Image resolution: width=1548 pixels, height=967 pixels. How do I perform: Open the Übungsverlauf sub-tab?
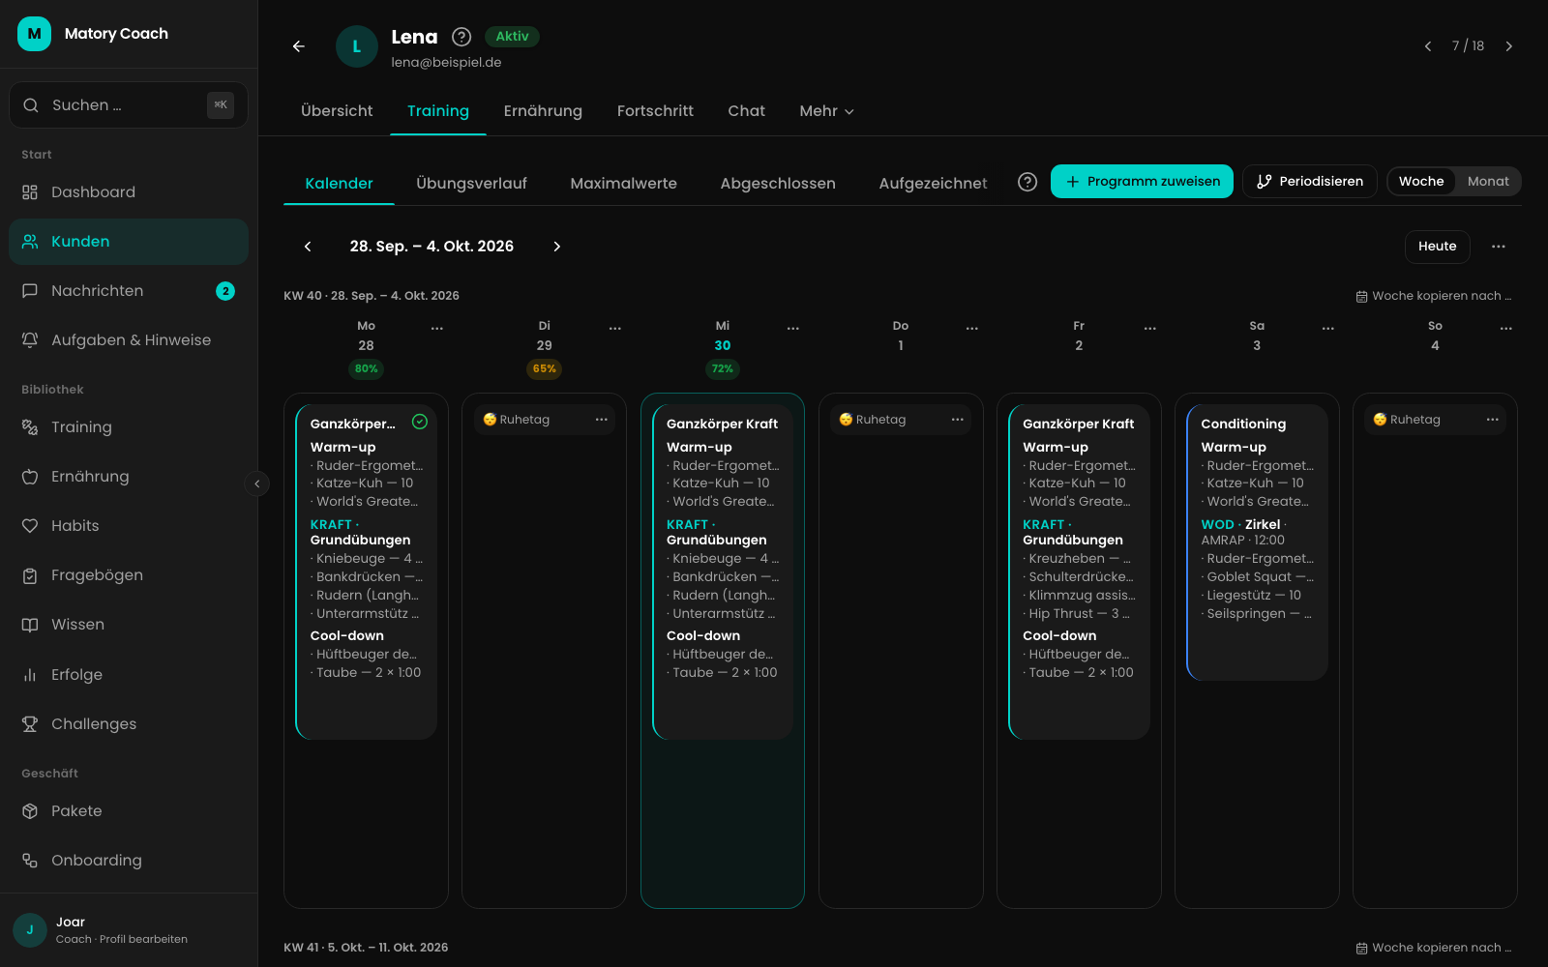[471, 184]
